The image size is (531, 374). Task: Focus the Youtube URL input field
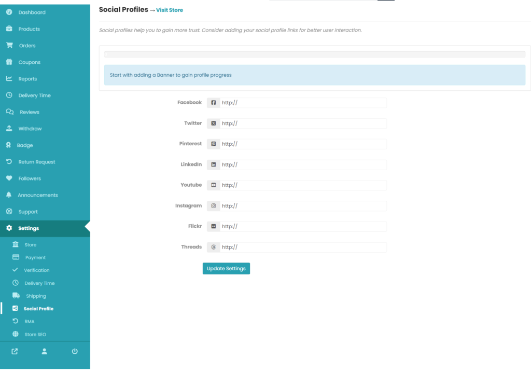(303, 185)
